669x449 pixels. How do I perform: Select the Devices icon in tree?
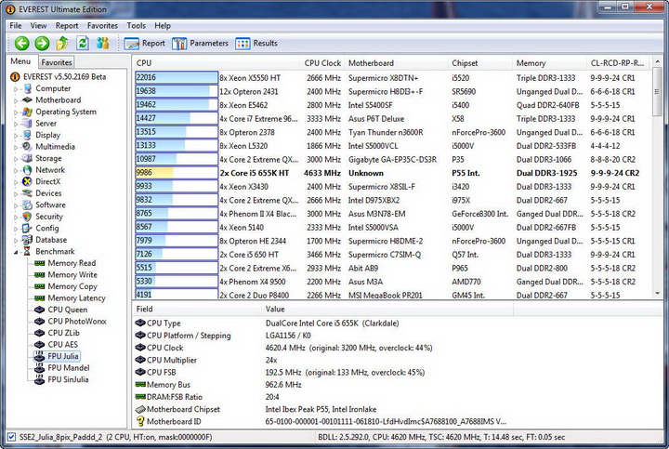tap(27, 193)
